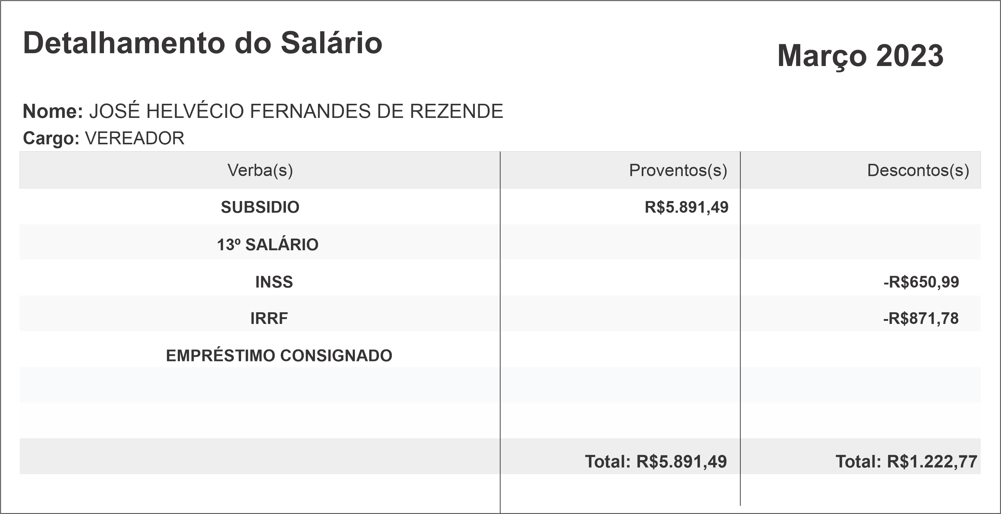Image resolution: width=1001 pixels, height=514 pixels.
Task: Click the 'Detalhamento do Salário' title
Action: coord(202,43)
